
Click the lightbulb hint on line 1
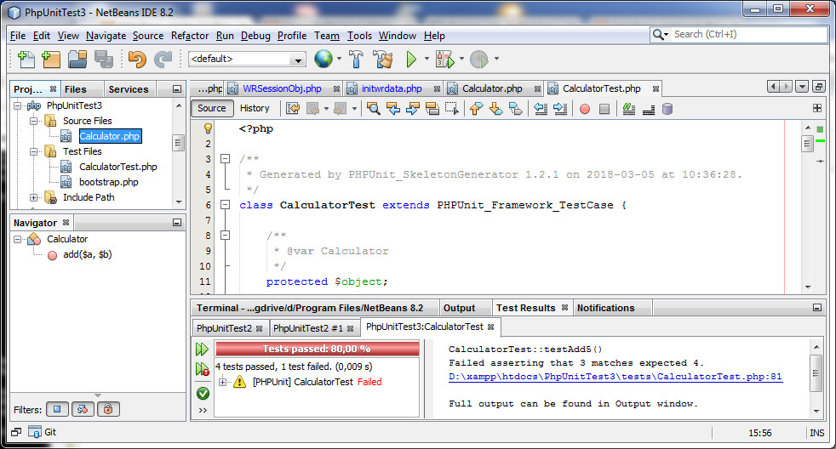click(208, 128)
